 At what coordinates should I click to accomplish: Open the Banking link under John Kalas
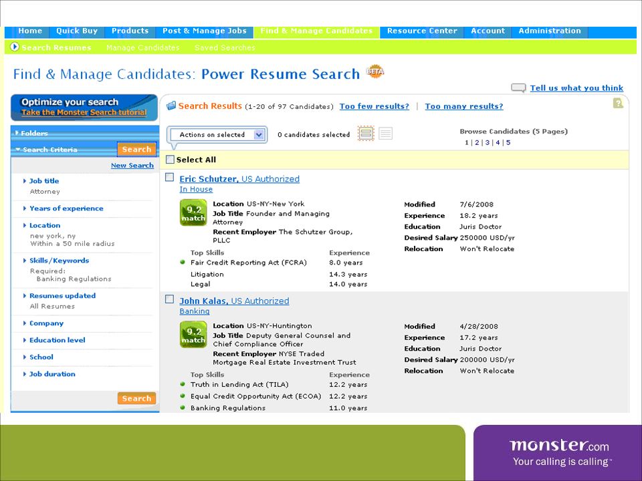[195, 311]
